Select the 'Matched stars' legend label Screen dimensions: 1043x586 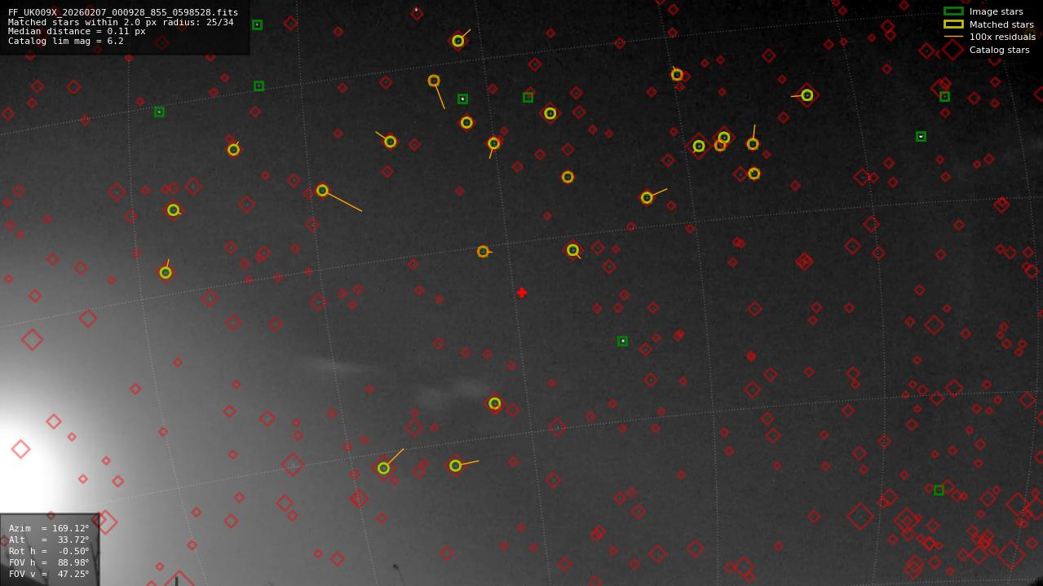coord(1001,24)
